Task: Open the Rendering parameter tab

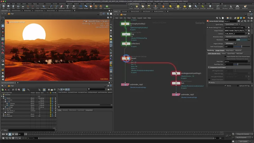Action: click(211, 51)
